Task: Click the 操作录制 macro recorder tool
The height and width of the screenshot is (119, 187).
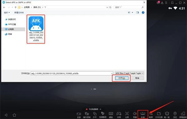Action: pos(87,115)
